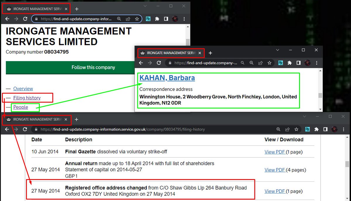Click scrollbar thumb in KAHAN Barbara window
This screenshot has height=201, width=351.
(320, 95)
